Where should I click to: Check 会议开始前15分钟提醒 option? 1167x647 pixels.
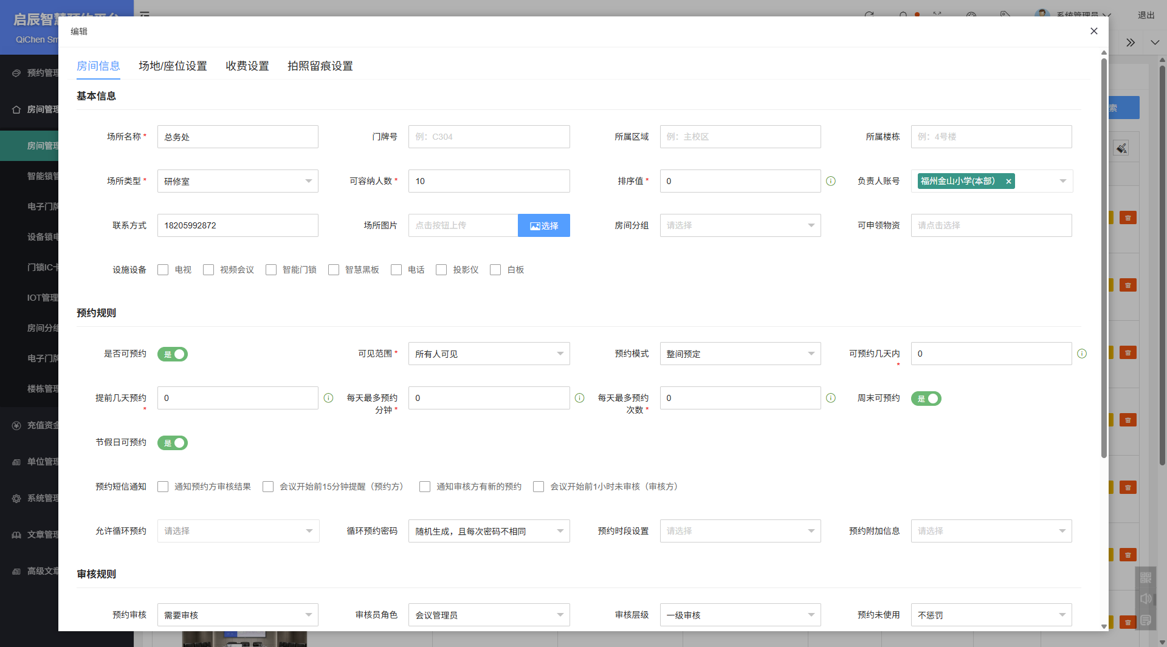pos(268,487)
